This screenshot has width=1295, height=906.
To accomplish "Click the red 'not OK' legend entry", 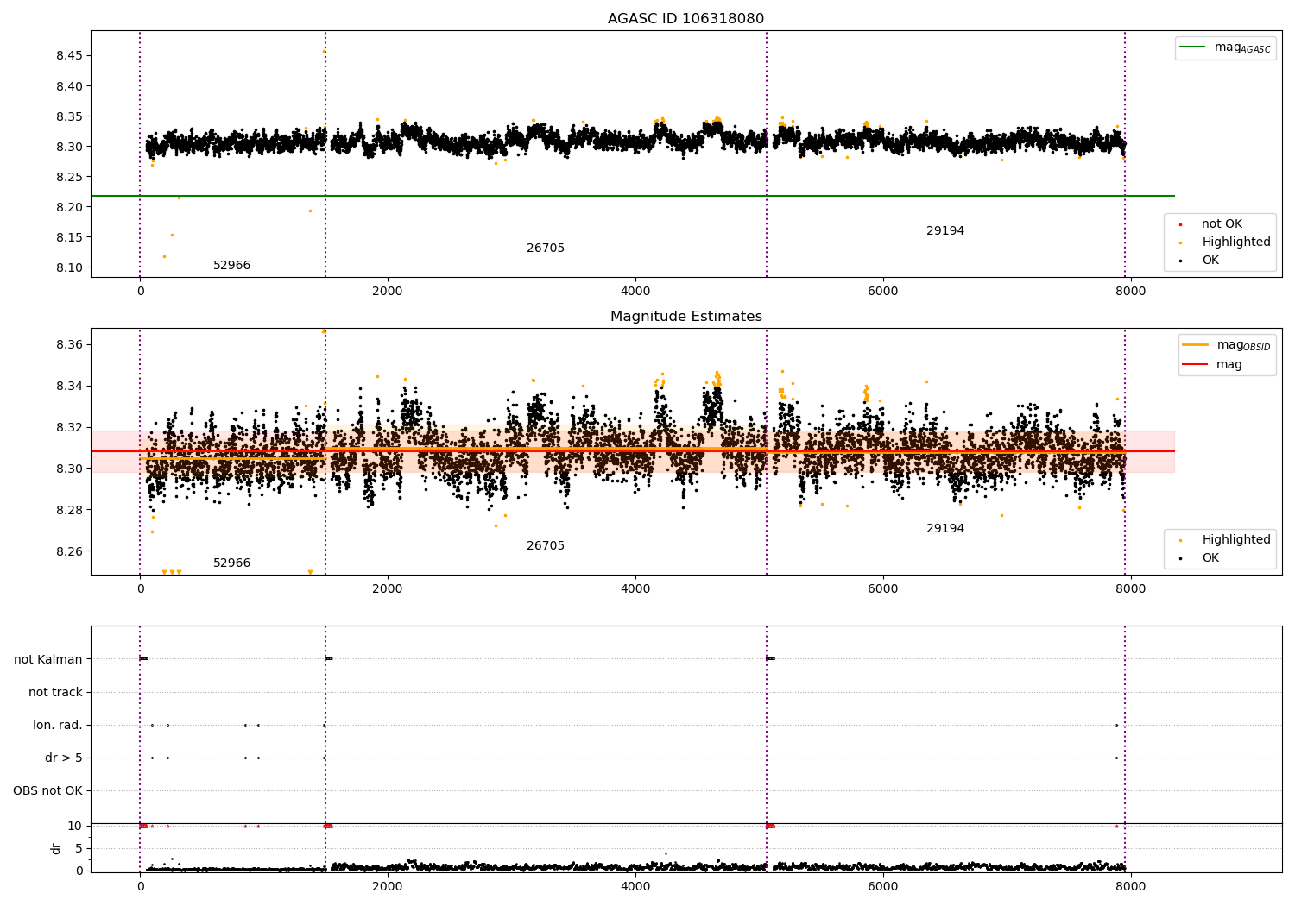I will pos(1222,224).
